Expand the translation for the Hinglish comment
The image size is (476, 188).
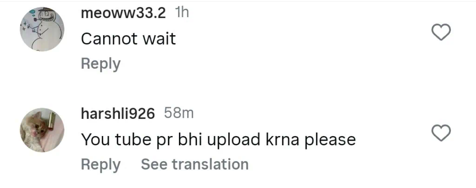pos(195,164)
